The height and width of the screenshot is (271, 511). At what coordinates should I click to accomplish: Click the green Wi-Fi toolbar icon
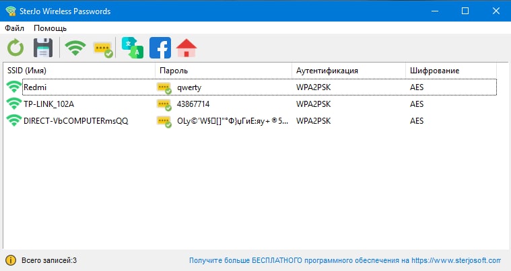point(75,48)
